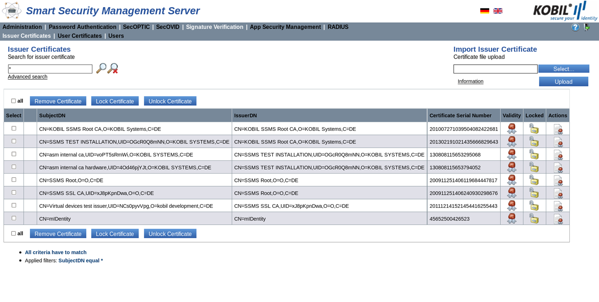Select checkbox for CN=SSMS Root row

pyautogui.click(x=14, y=180)
